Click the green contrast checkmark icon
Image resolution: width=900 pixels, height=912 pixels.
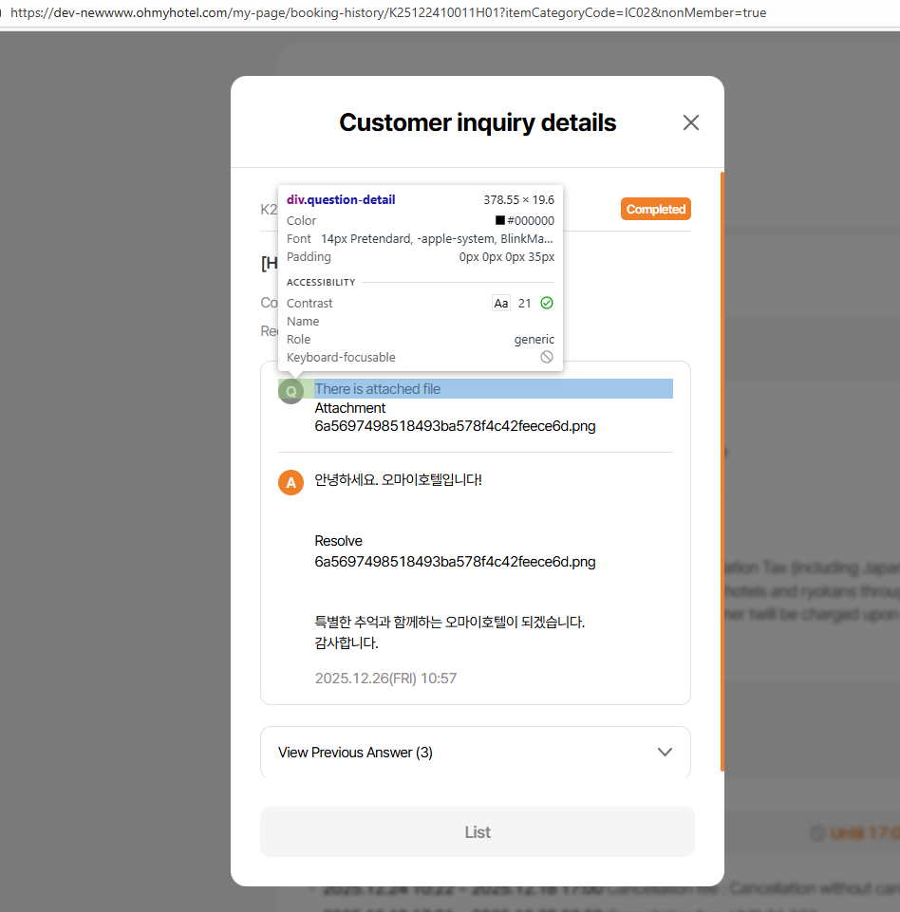[x=546, y=303]
